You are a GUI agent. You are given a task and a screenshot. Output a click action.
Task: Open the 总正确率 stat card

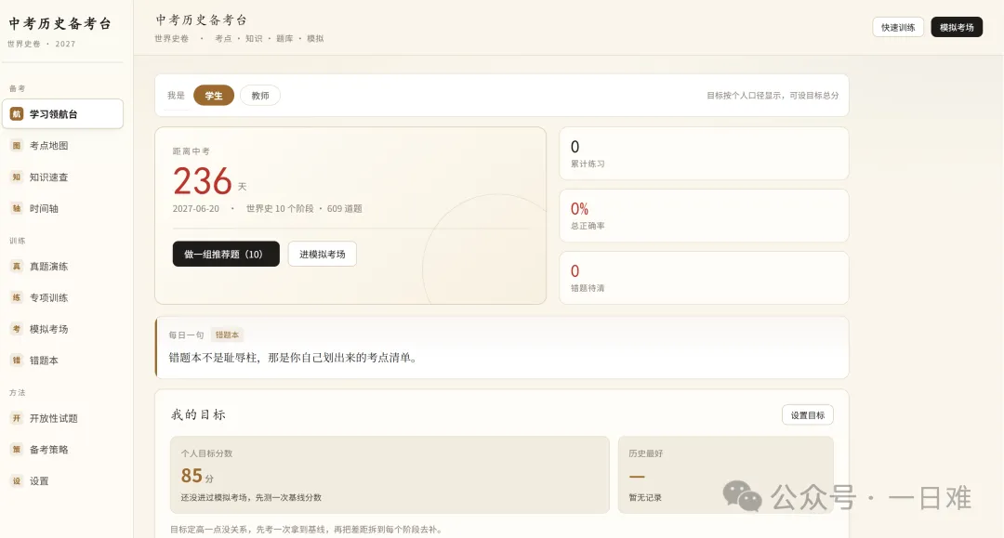704,216
